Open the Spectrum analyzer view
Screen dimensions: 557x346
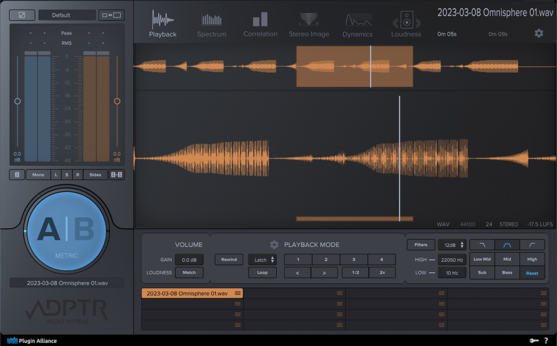[x=212, y=25]
